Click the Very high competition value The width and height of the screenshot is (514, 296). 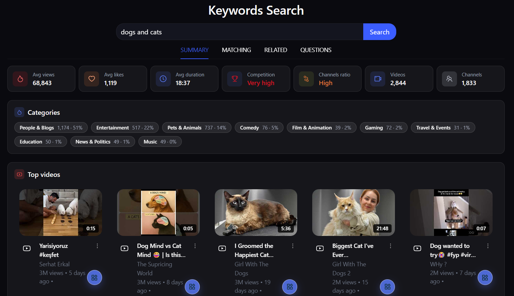point(261,83)
